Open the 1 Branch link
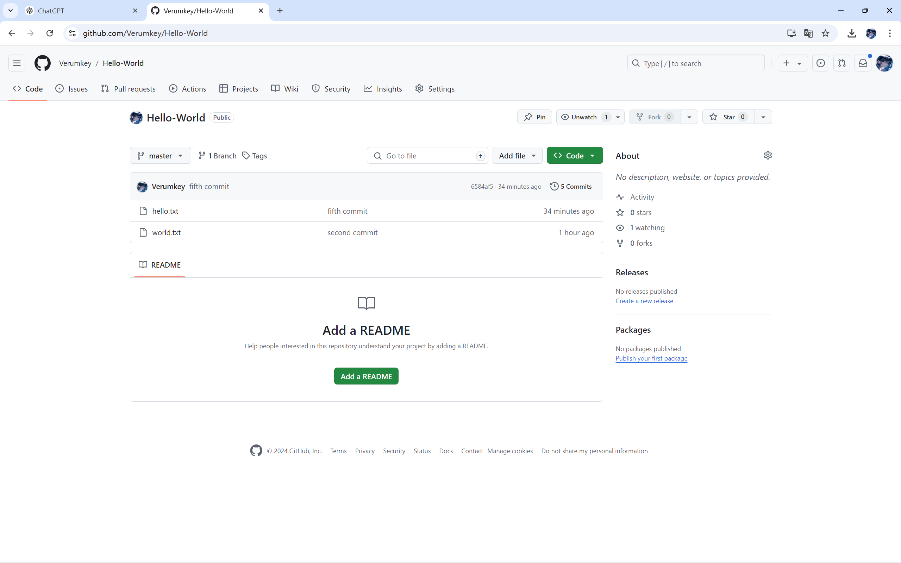Screen dimensions: 901x563 tap(218, 156)
